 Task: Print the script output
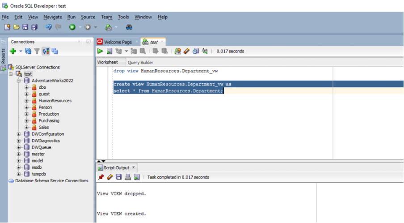tap(128, 177)
